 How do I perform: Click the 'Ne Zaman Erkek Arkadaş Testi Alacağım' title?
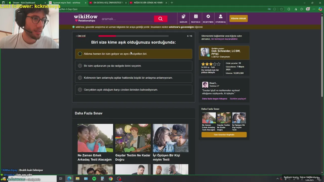pos(95,157)
